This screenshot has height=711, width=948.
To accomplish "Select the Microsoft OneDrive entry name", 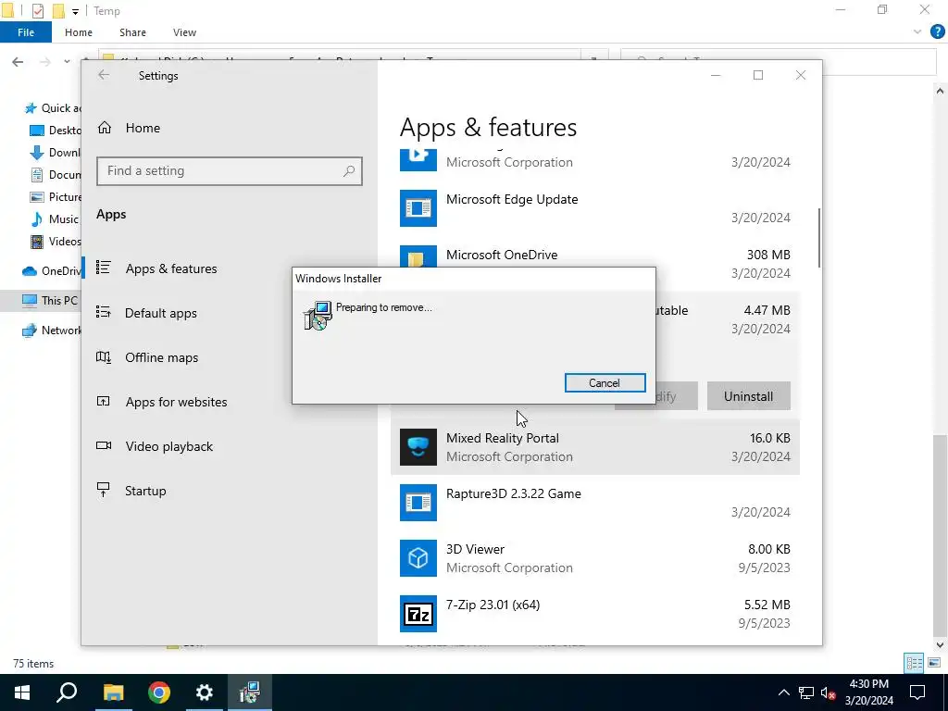I will click(x=502, y=255).
